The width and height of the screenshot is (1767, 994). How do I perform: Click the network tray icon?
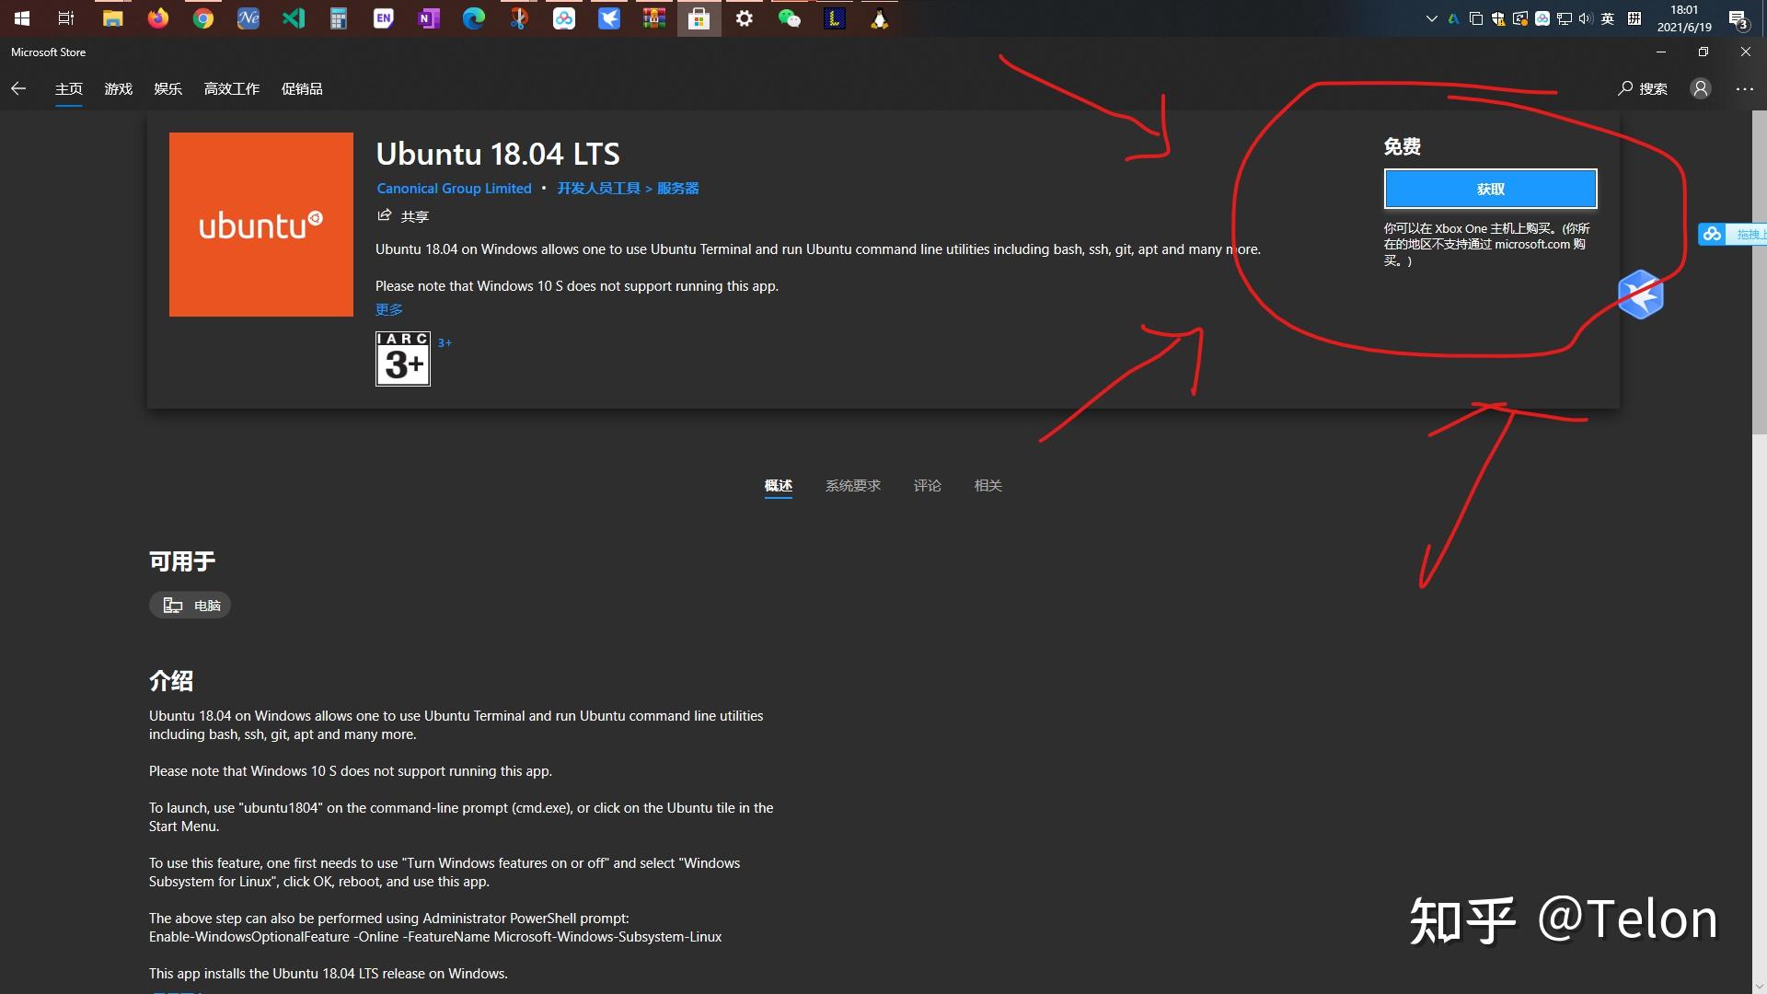1564,18
